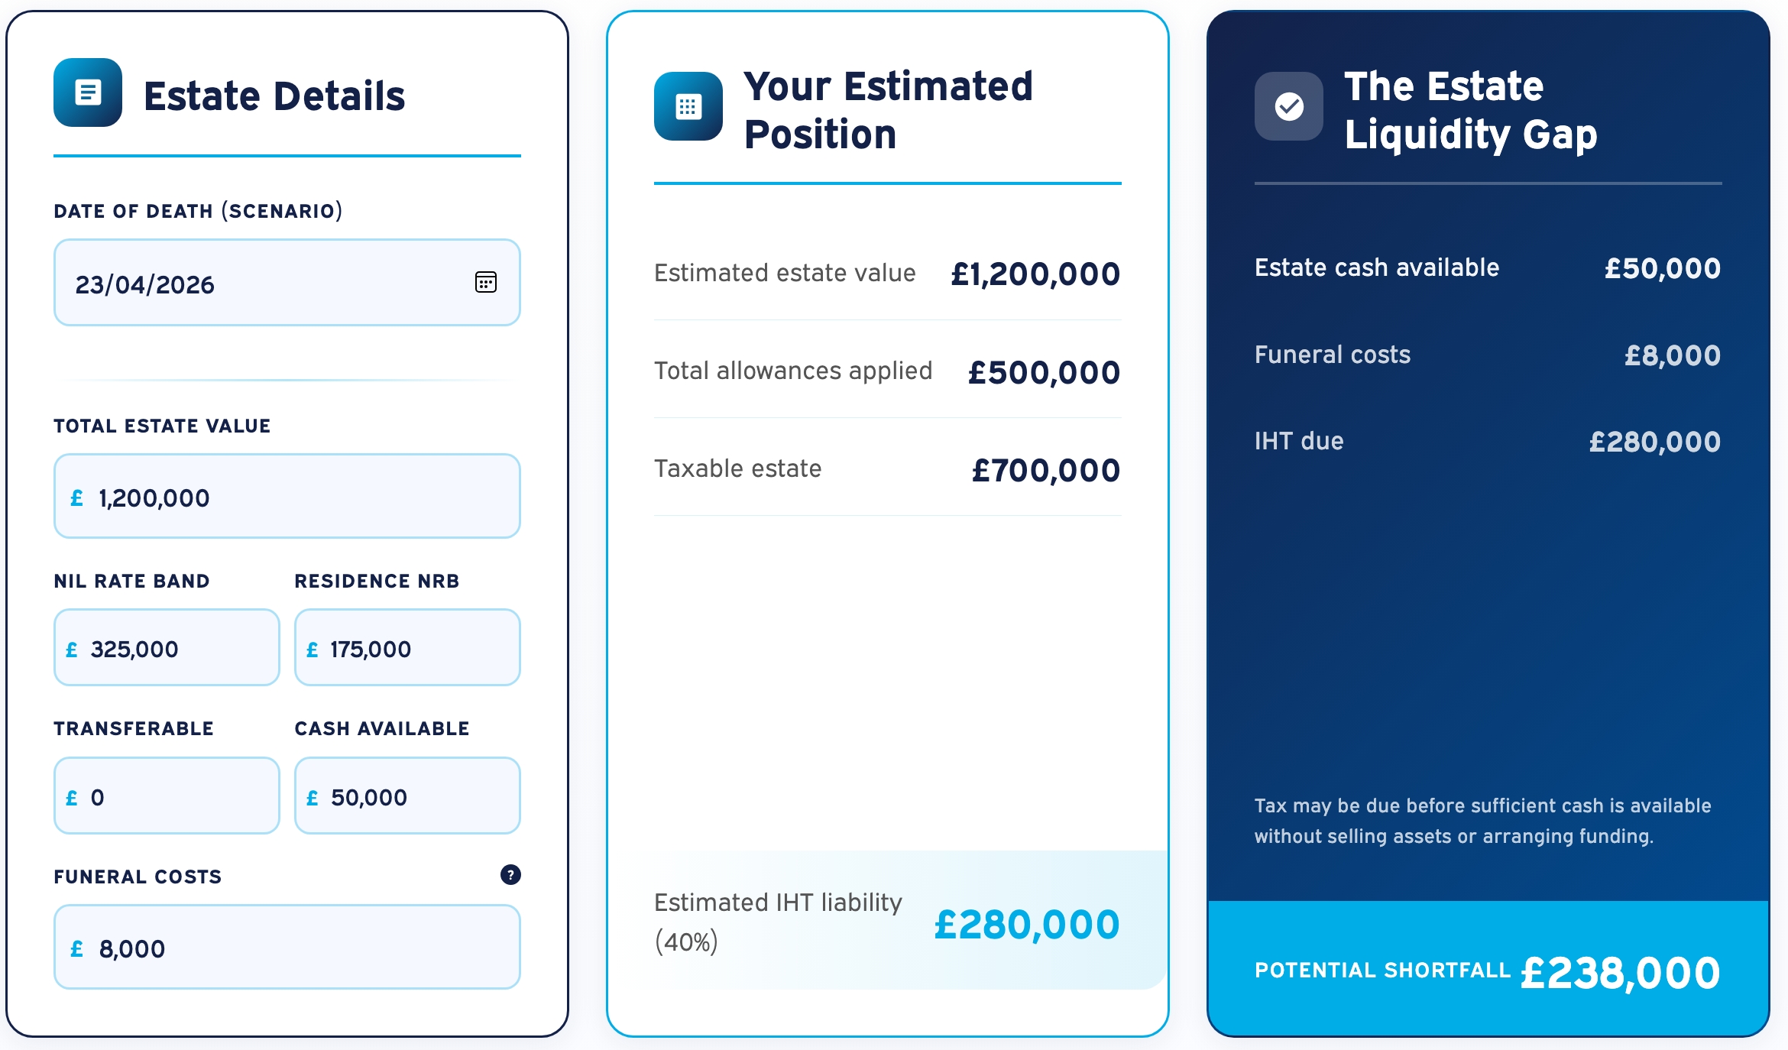Click the Transferable amount field
Viewport: 1788px width, 1050px height.
(x=167, y=796)
